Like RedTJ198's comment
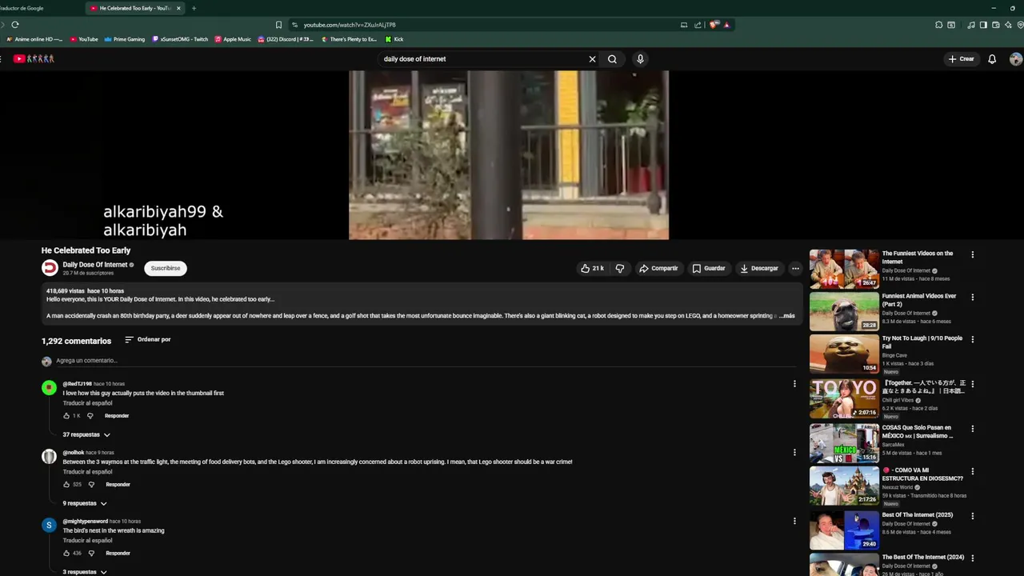This screenshot has height=576, width=1024. [66, 416]
